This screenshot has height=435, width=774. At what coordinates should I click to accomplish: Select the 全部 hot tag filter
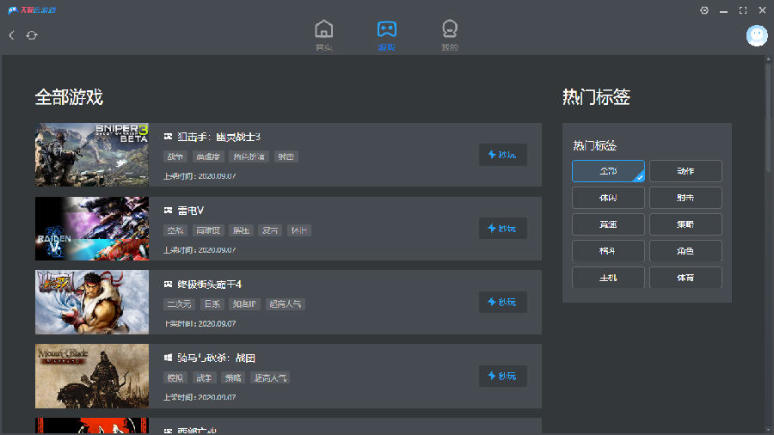[x=608, y=171]
